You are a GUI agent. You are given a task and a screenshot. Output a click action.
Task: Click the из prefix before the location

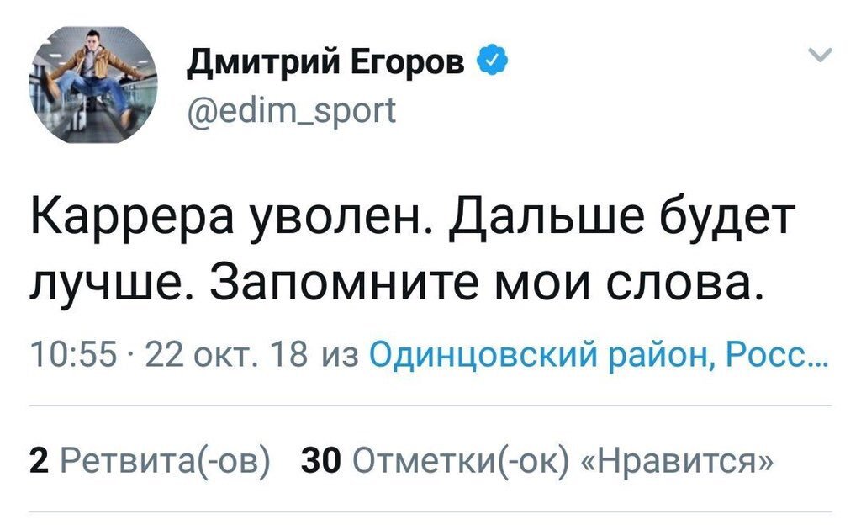pos(342,353)
